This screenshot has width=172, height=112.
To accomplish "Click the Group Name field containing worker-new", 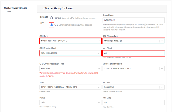I will (x=133, y=20).
